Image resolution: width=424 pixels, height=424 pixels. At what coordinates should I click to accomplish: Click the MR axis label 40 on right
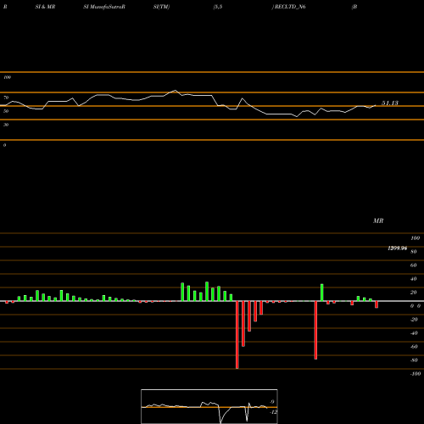pyautogui.click(x=413, y=279)
